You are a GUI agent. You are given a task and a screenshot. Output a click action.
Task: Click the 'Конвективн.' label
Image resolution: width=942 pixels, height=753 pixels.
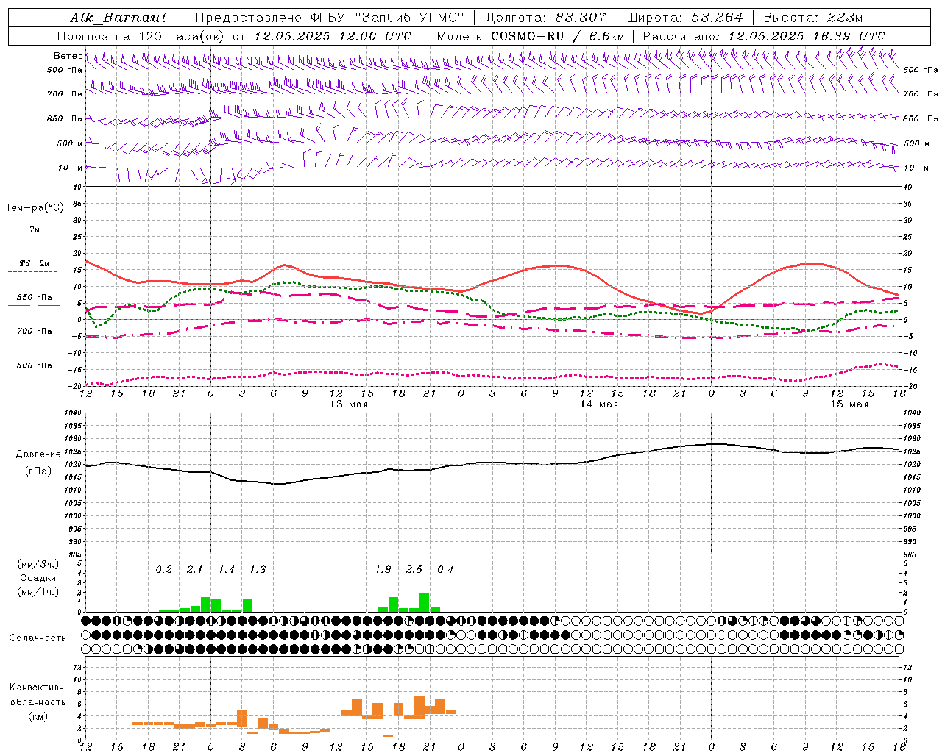tap(38, 688)
